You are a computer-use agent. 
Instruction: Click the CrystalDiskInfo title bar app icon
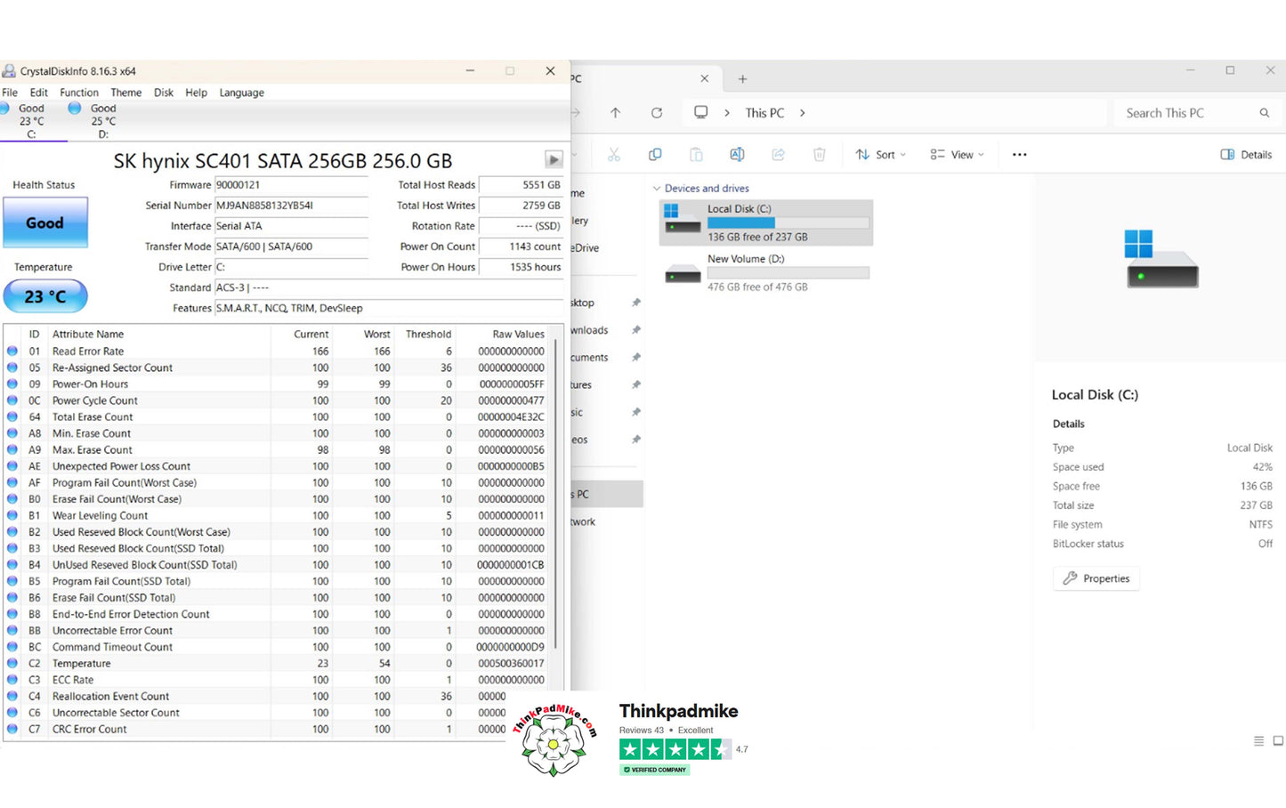pos(9,71)
